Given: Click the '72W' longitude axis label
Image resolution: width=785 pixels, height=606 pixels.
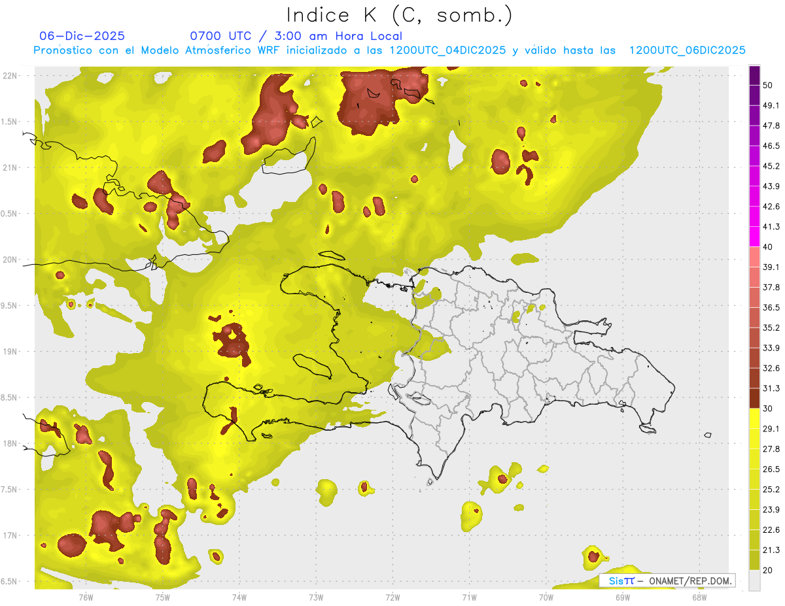Looking at the screenshot, I should pyautogui.click(x=392, y=597).
